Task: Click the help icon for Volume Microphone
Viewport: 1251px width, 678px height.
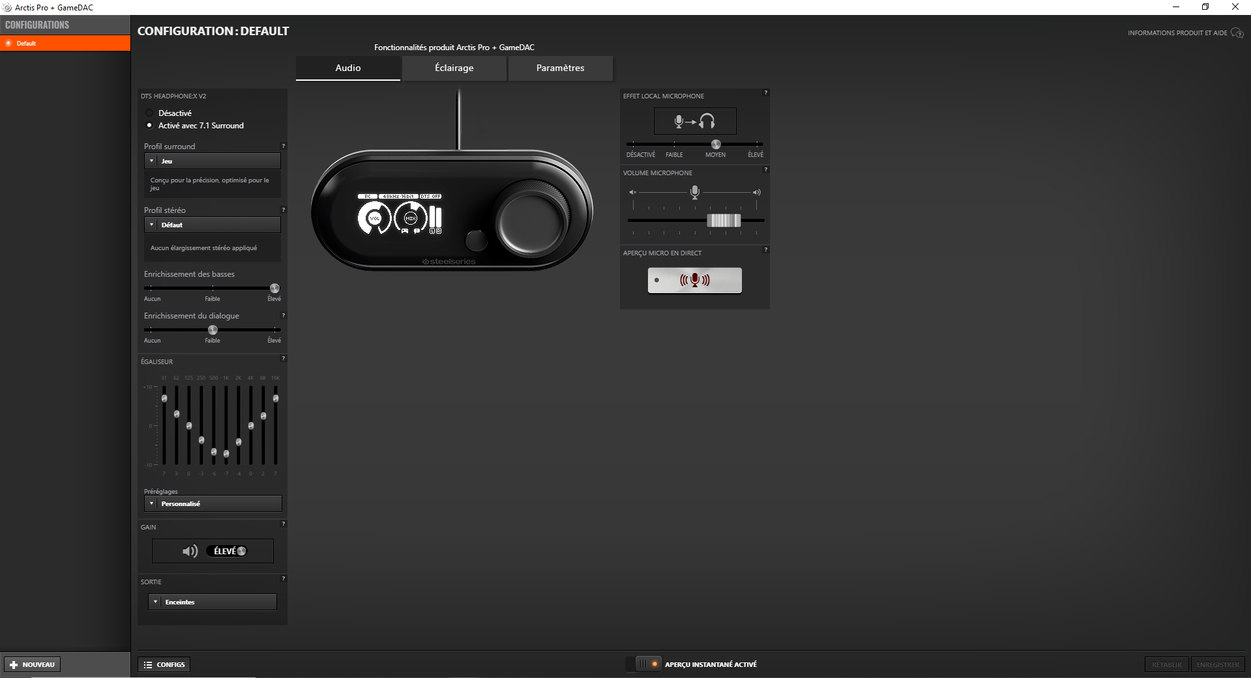Action: point(765,169)
